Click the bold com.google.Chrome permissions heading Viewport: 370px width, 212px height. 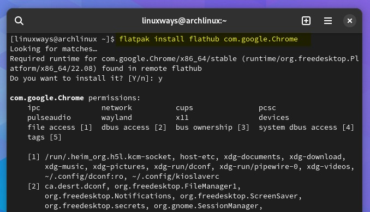tap(47, 98)
